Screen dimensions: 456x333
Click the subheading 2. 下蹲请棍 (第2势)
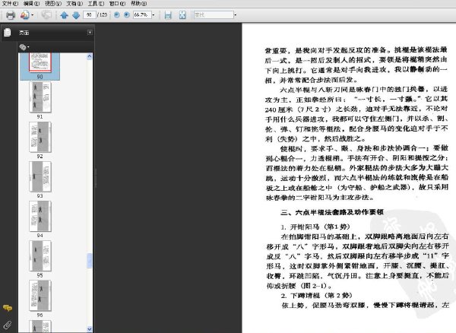[317, 296]
